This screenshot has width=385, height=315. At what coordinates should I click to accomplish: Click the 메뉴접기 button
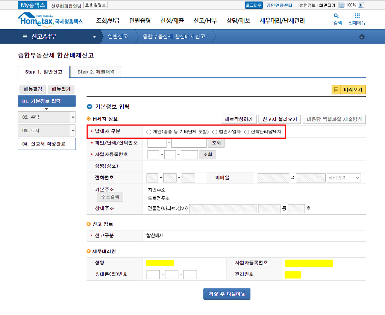pyautogui.click(x=61, y=89)
